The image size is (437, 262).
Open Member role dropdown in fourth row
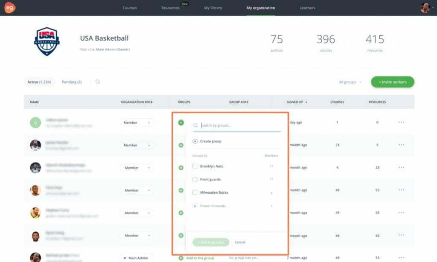(x=137, y=190)
